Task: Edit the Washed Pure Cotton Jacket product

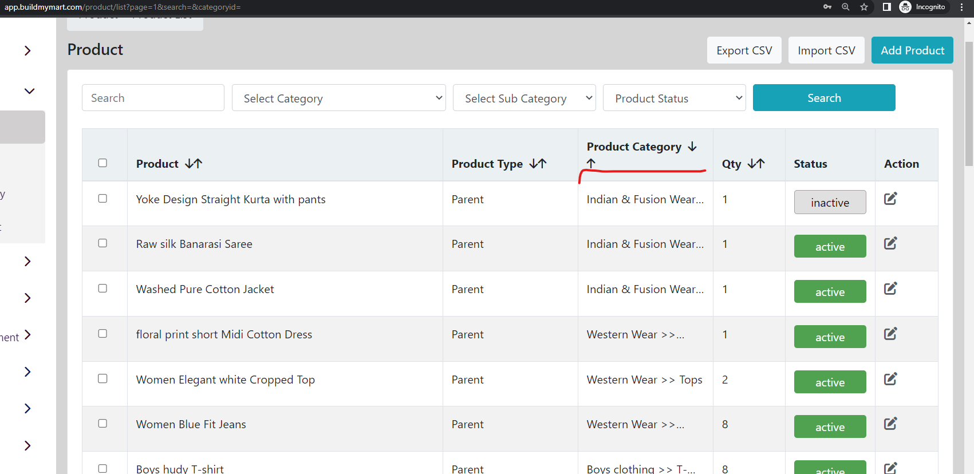Action: [890, 289]
